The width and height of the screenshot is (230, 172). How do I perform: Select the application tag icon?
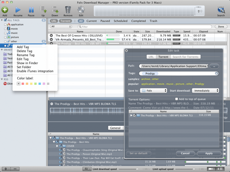[x=9, y=24]
